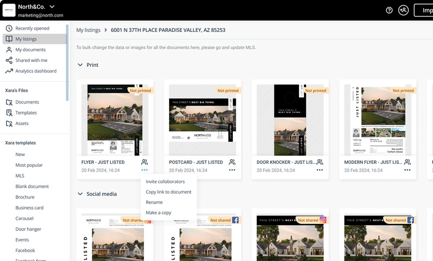Select My listings in sidebar

pos(34,39)
